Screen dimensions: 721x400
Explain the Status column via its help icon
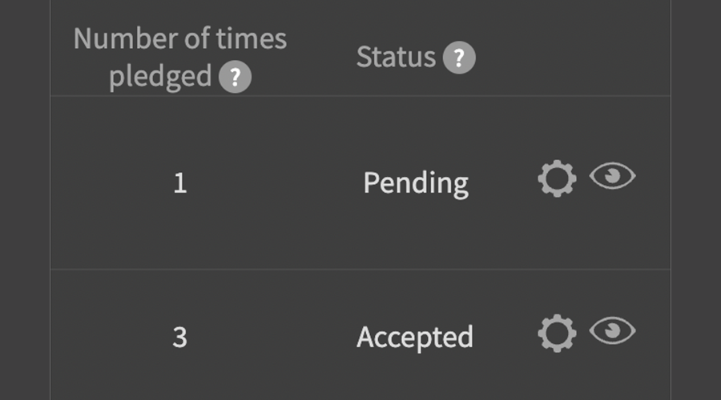(459, 58)
